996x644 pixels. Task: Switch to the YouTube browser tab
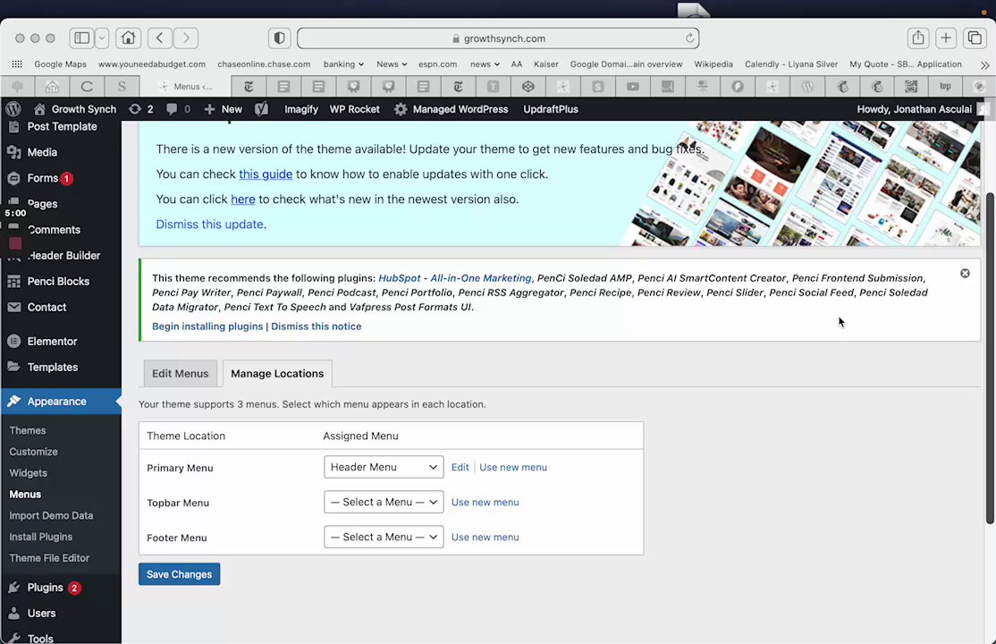633,87
